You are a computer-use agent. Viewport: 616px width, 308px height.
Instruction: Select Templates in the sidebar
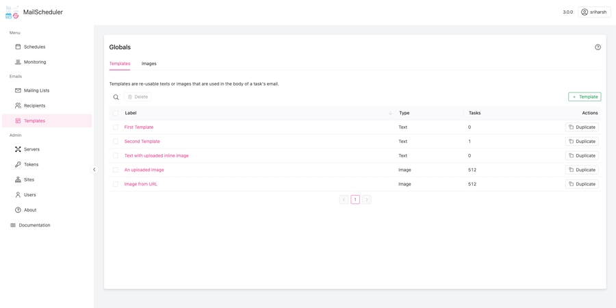(47, 121)
